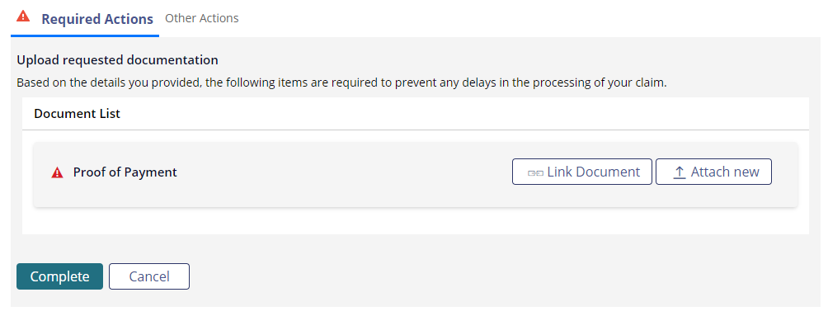Select the Proof of Payment row card
Image resolution: width=828 pixels, height=316 pixels.
pyautogui.click(x=415, y=174)
